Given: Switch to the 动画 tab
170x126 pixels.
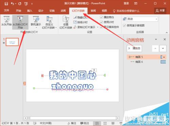Looking at the screenshot, I should pyautogui.click(x=63, y=11).
